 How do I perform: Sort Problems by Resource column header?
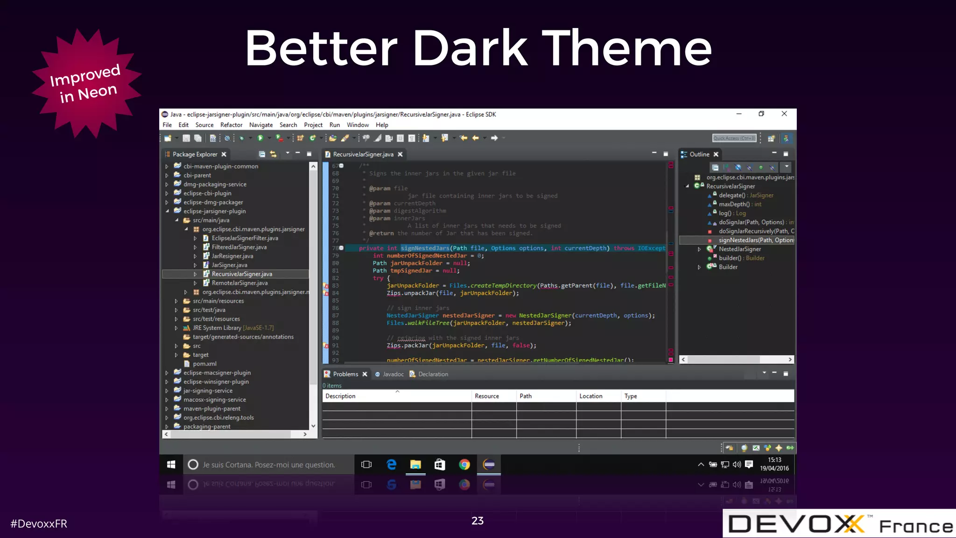[x=494, y=396]
